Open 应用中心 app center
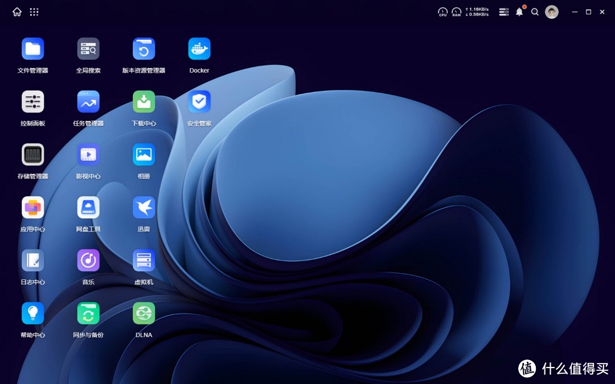Viewport: 615px width, 384px height. pyautogui.click(x=33, y=208)
